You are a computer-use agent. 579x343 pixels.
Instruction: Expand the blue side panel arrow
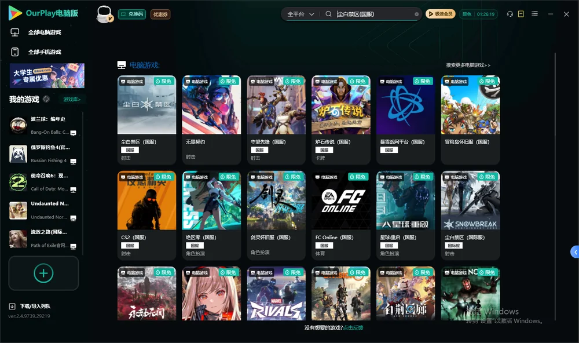(575, 252)
